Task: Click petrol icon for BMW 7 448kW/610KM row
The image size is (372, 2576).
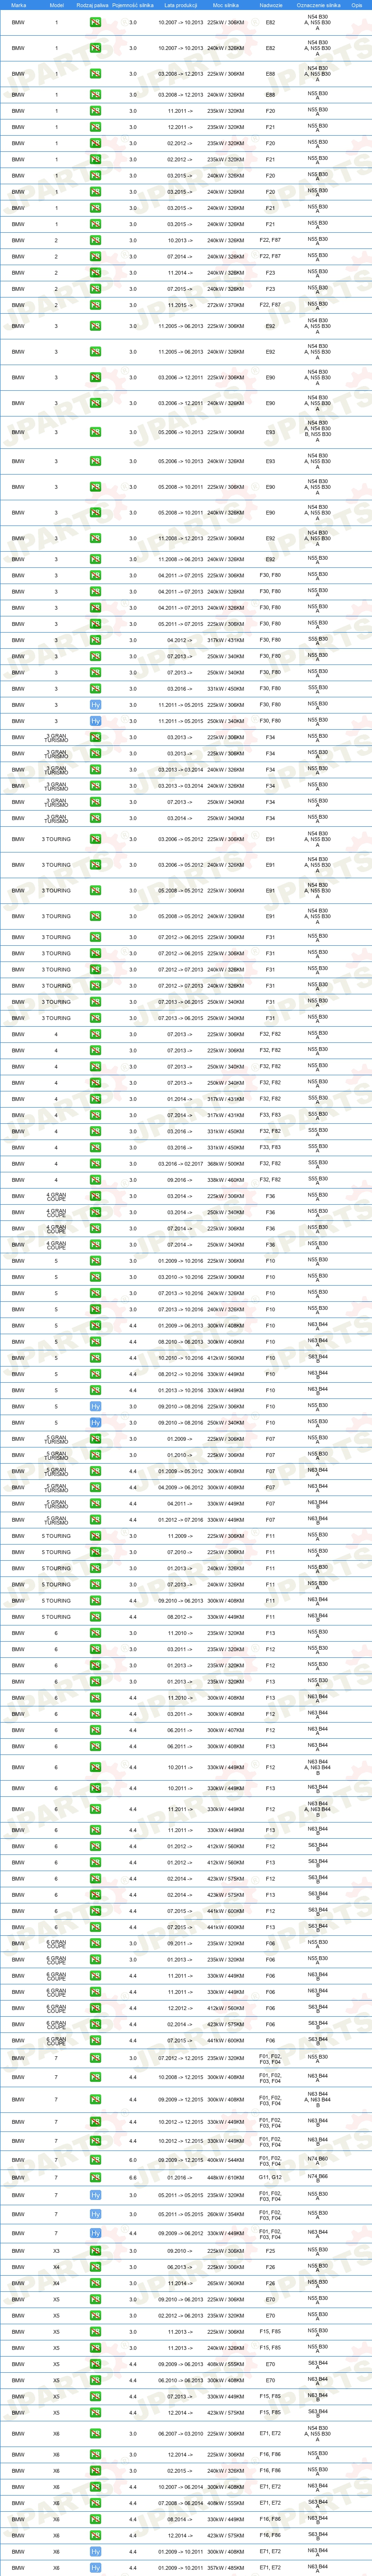Action: pos(95,2178)
